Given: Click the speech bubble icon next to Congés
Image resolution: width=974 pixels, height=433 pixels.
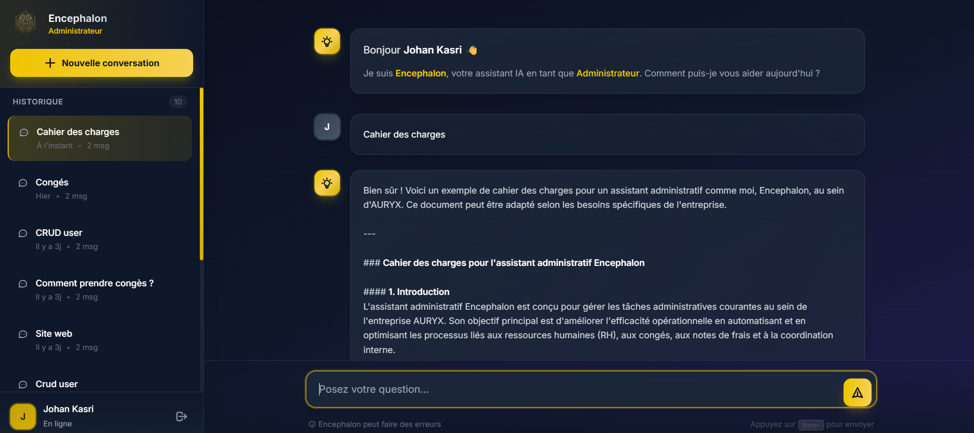Looking at the screenshot, I should pyautogui.click(x=23, y=183).
